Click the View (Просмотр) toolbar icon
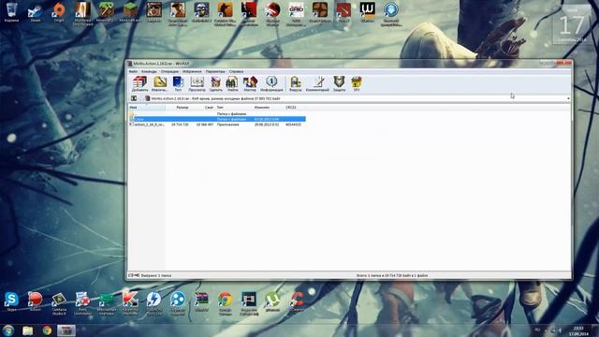 click(197, 83)
